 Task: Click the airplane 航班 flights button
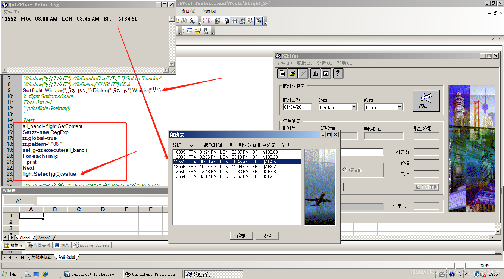coord(426,101)
